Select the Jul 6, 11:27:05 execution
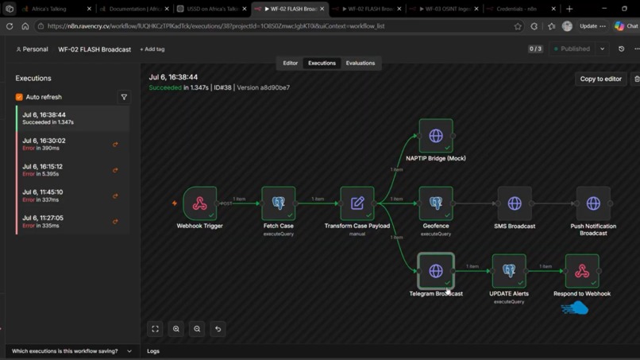Screen dimensions: 640x360 tap(72, 222)
